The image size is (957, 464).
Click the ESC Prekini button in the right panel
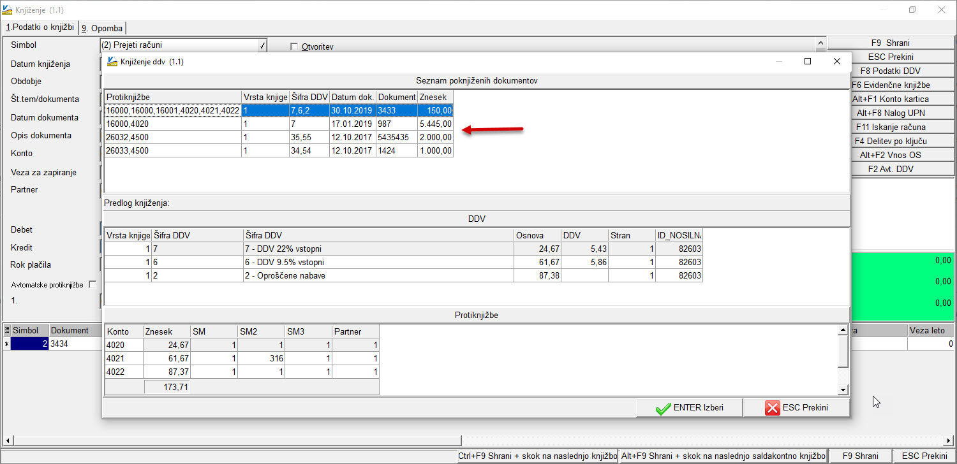coord(890,57)
